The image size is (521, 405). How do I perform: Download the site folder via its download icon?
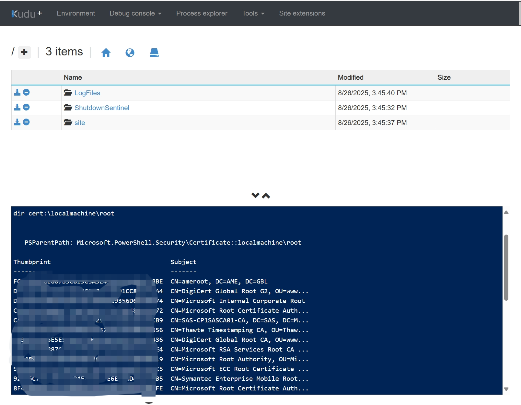pos(17,122)
